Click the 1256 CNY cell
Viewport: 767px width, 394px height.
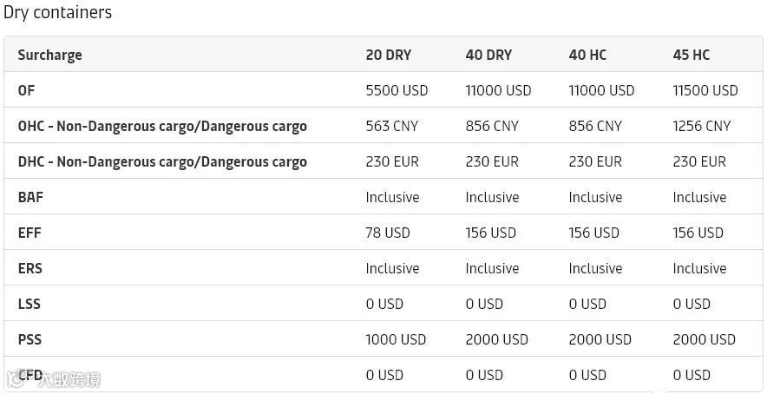[701, 126]
